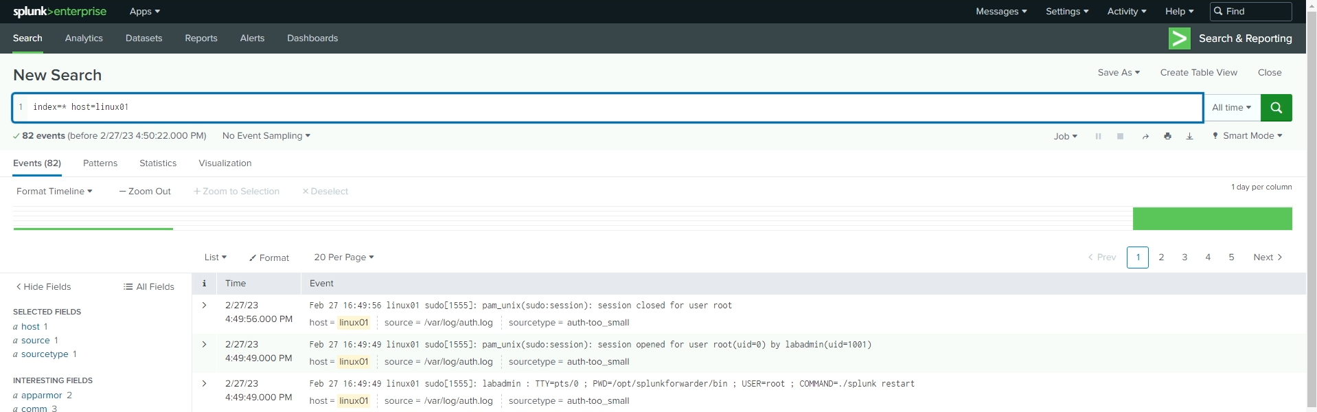Open the List view dropdown

click(x=216, y=257)
